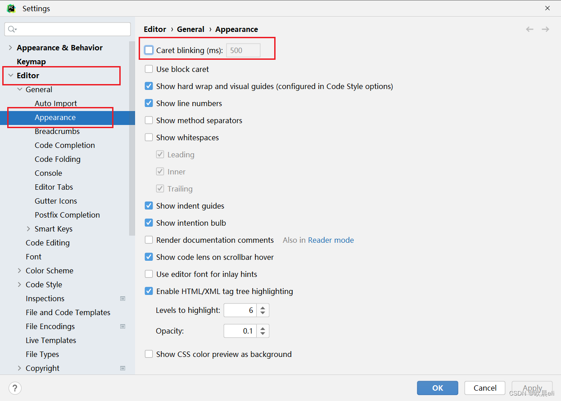Open Gutter Icons settings
Screen dimensions: 561x401
click(56, 201)
